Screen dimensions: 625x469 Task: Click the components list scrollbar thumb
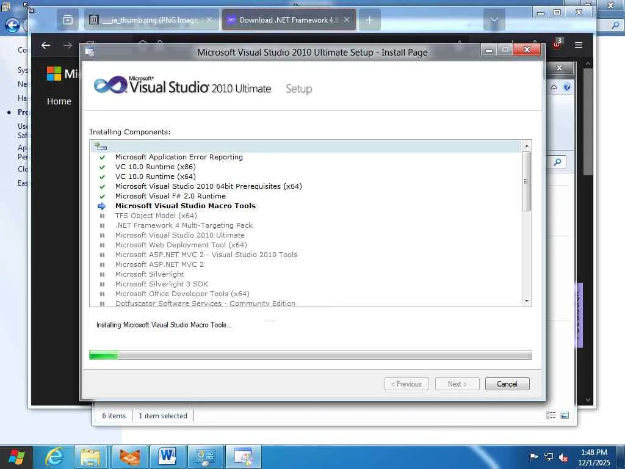coord(527,181)
